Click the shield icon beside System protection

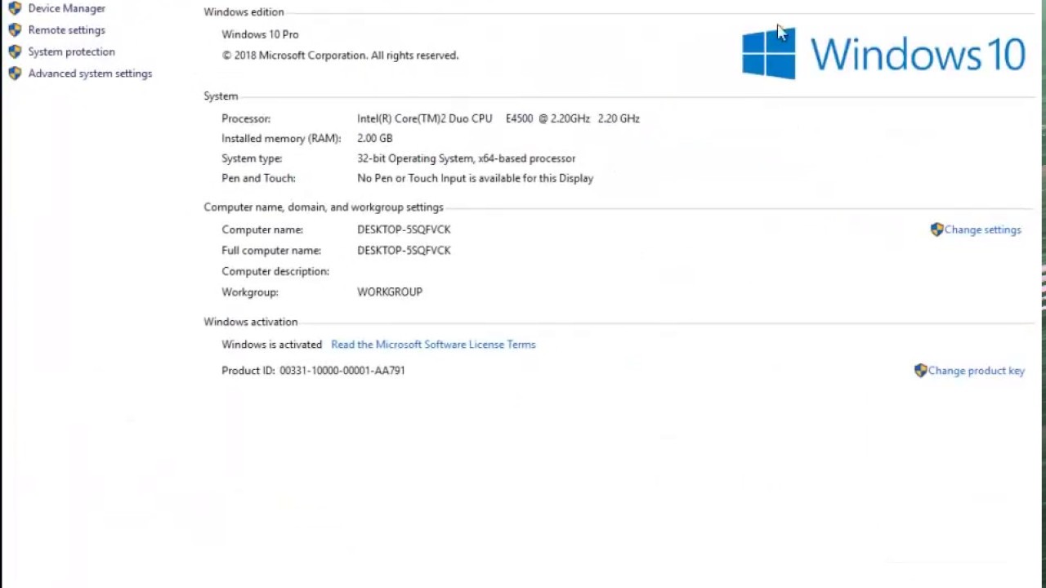15,51
